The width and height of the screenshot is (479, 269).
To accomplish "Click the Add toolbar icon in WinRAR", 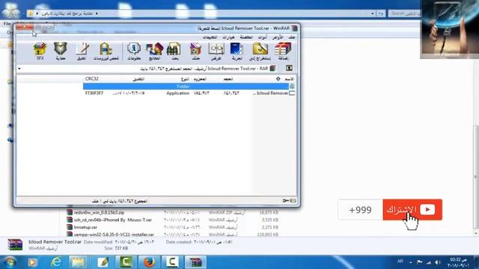I will pyautogui.click(x=283, y=52).
